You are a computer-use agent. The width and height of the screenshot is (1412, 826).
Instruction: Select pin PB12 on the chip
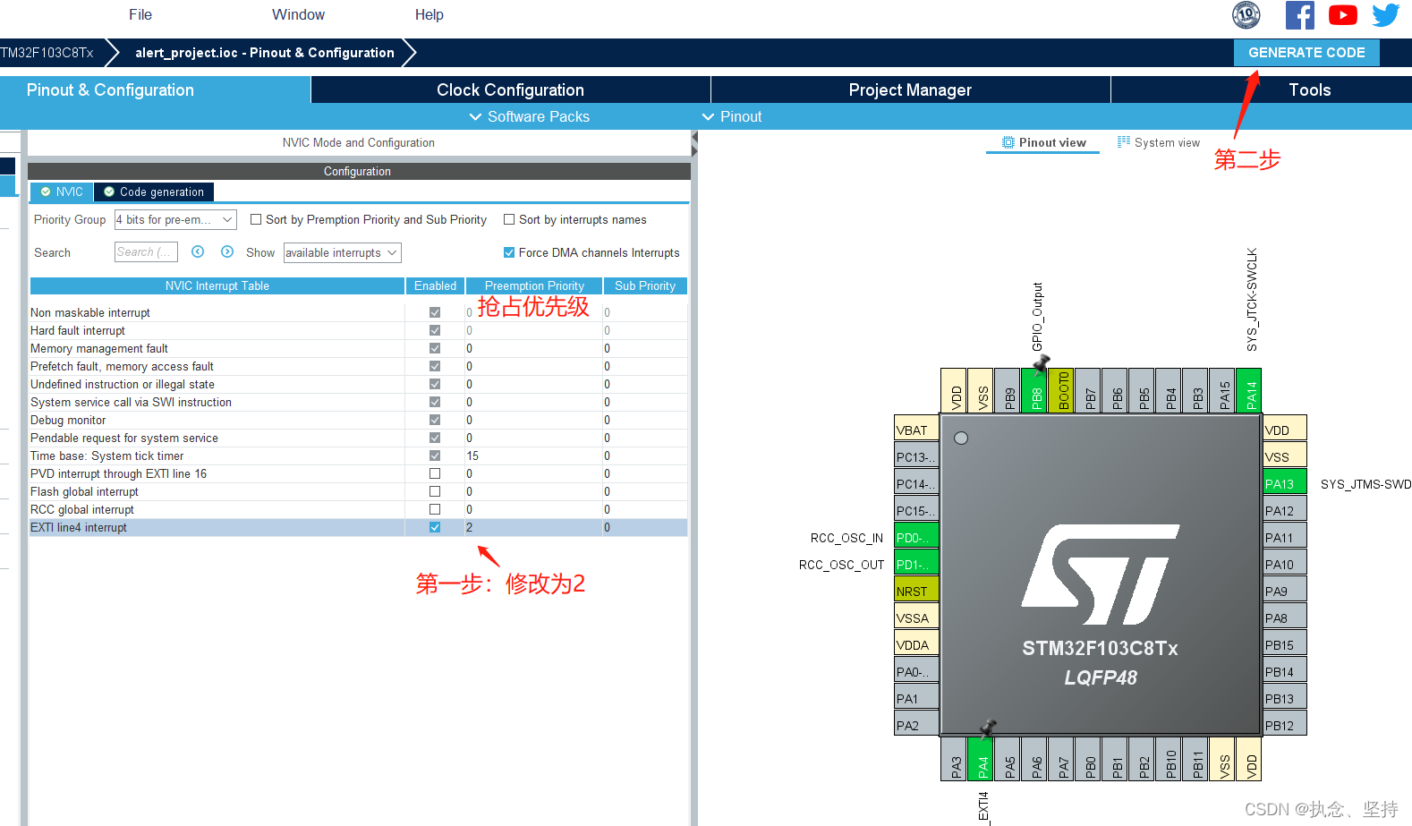click(x=1285, y=725)
